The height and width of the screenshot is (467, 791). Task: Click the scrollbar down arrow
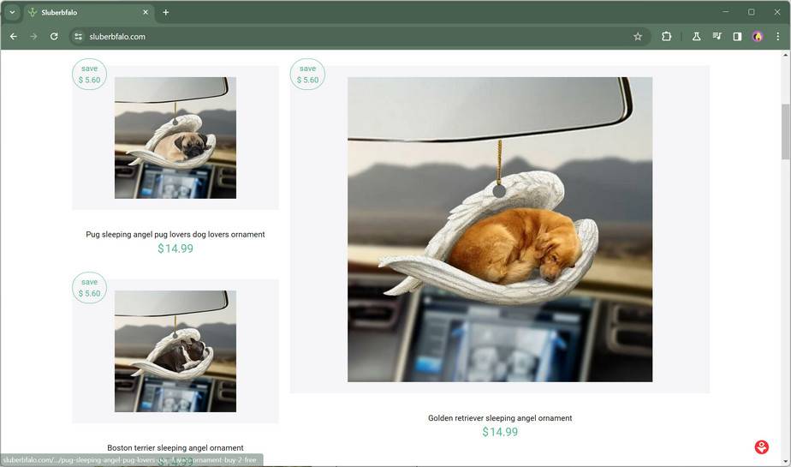786,462
